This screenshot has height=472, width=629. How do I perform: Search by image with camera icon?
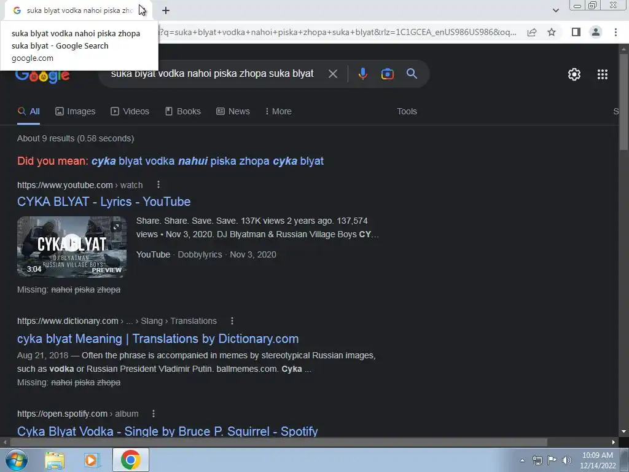(387, 74)
